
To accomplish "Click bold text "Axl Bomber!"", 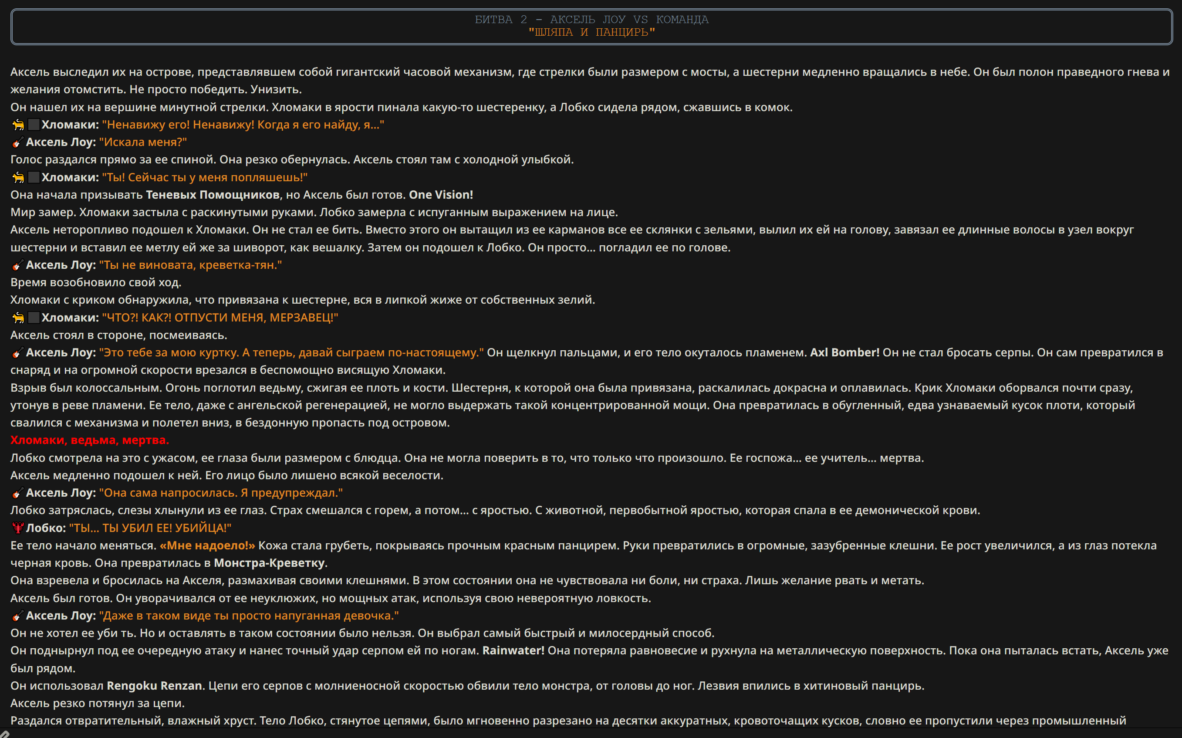I will (x=844, y=352).
